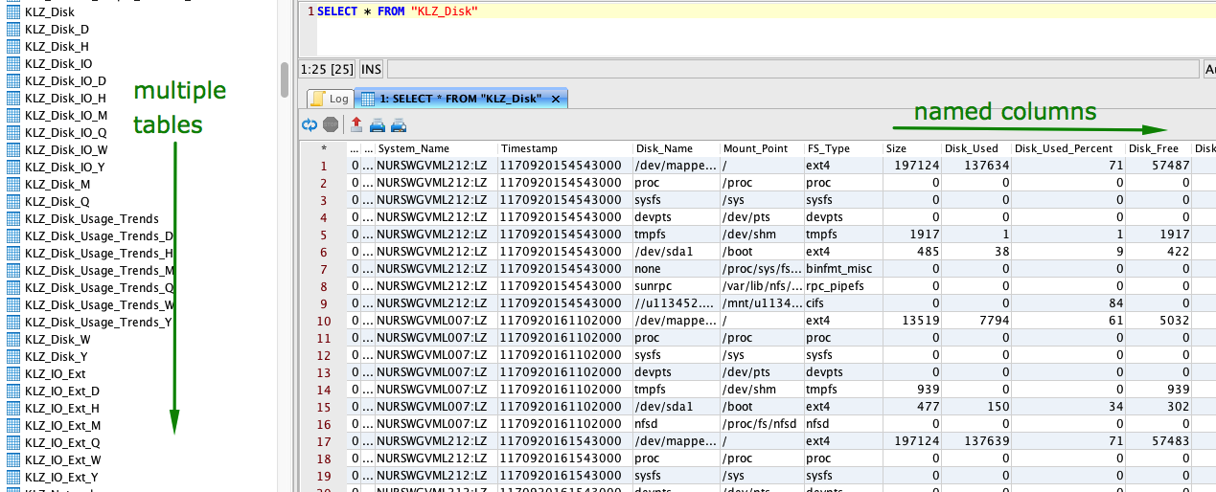The width and height of the screenshot is (1216, 492).
Task: Sort by the FS_Type column header
Action: point(842,149)
